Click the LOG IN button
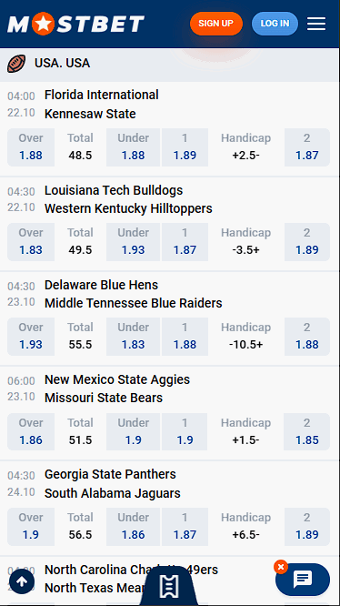The height and width of the screenshot is (606, 340). pos(275,24)
